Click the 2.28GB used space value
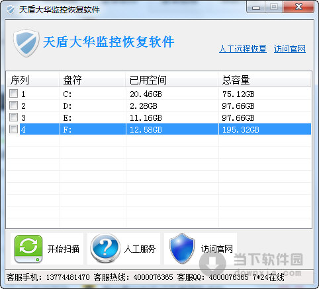This screenshot has height=289, width=319. pos(144,106)
